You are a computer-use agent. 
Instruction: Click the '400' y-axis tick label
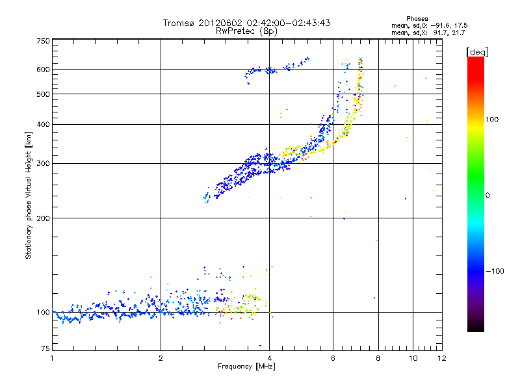[x=44, y=124]
